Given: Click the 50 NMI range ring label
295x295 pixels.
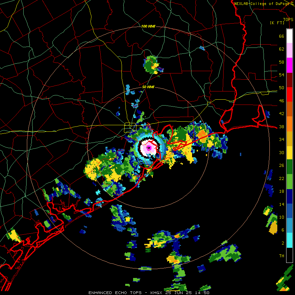Looking at the screenshot, I should (x=148, y=87).
